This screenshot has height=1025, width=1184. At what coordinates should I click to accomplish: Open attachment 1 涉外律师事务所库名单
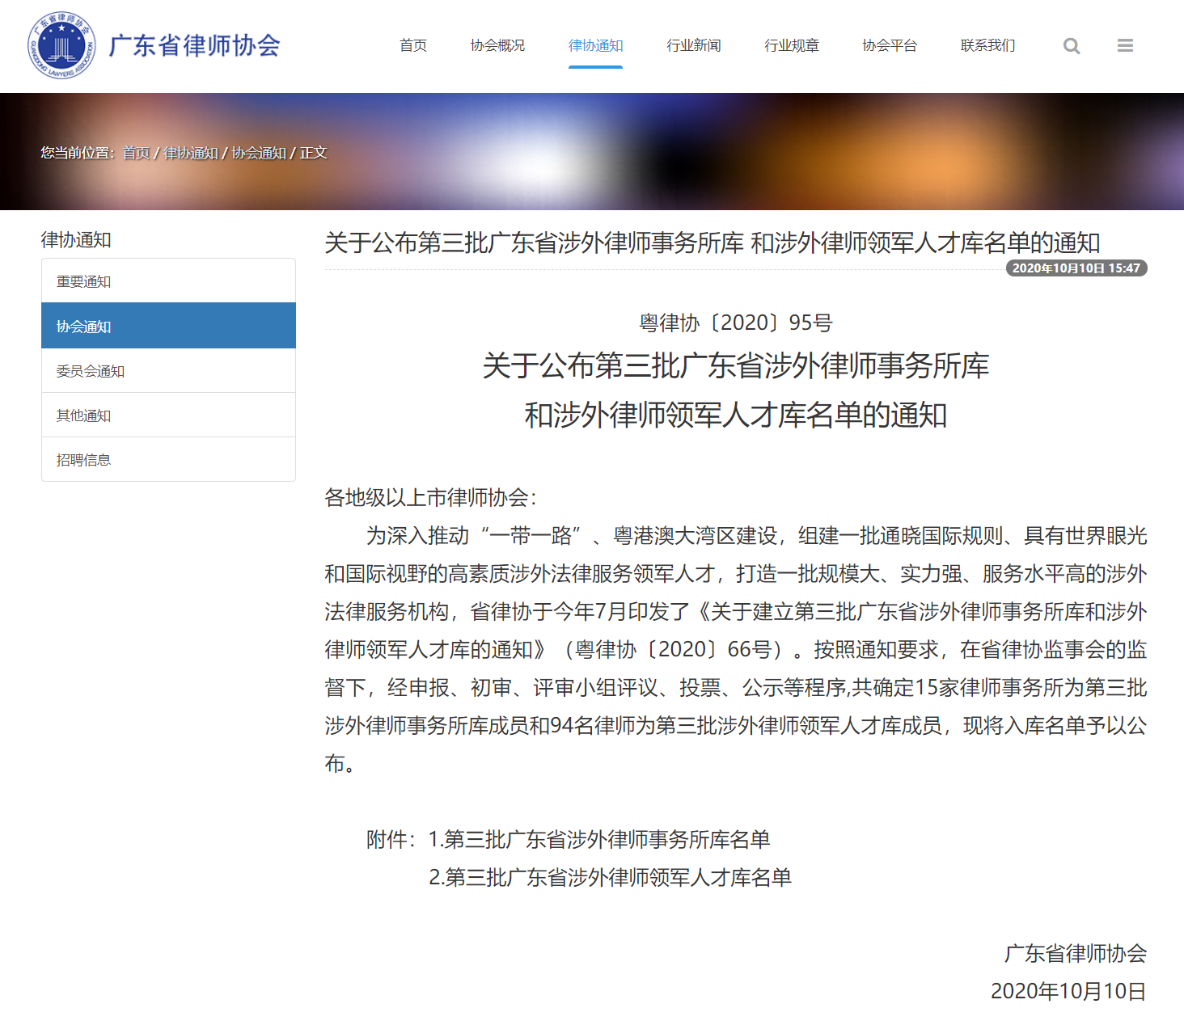click(x=598, y=840)
